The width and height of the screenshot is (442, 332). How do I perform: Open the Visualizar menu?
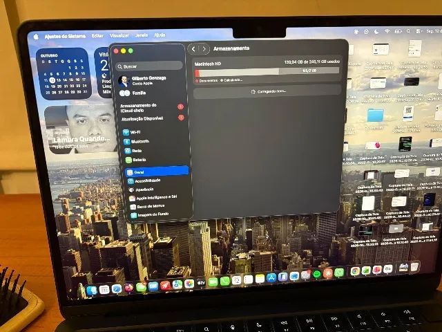[119, 35]
